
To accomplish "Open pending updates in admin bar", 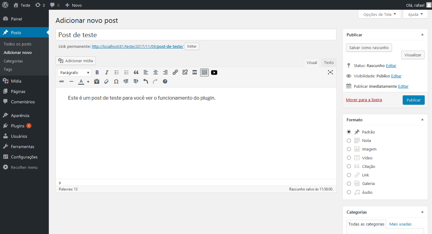I will click(40, 5).
